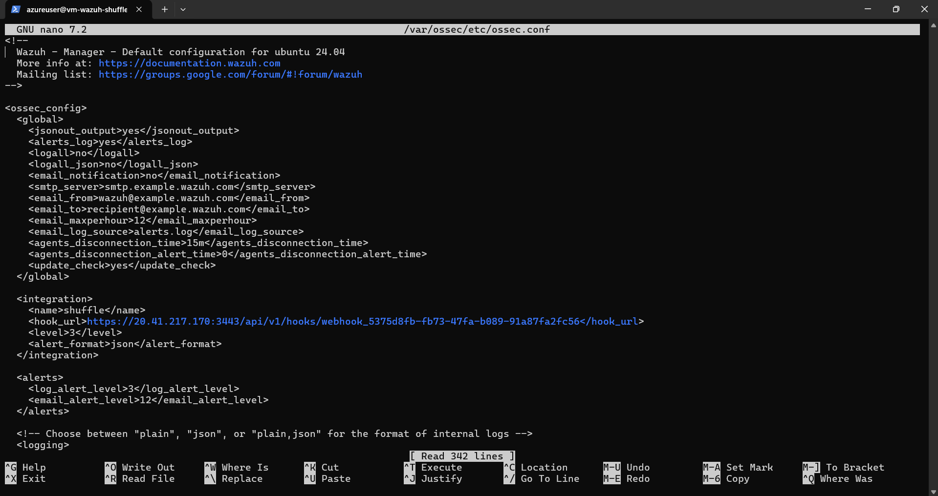Screen dimensions: 938x496
Task: Open a new terminal tab with plus button
Action: point(165,9)
